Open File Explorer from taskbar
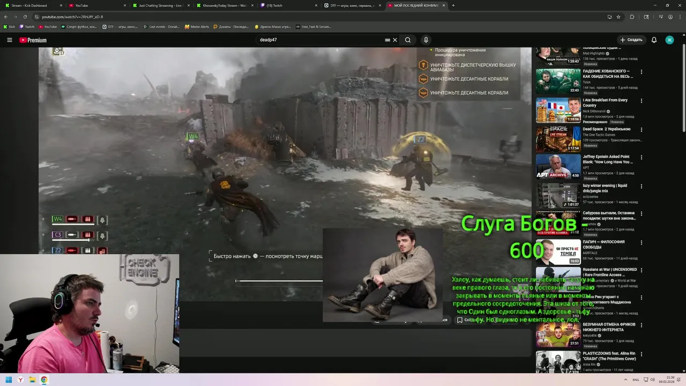686x386 pixels. [32, 380]
